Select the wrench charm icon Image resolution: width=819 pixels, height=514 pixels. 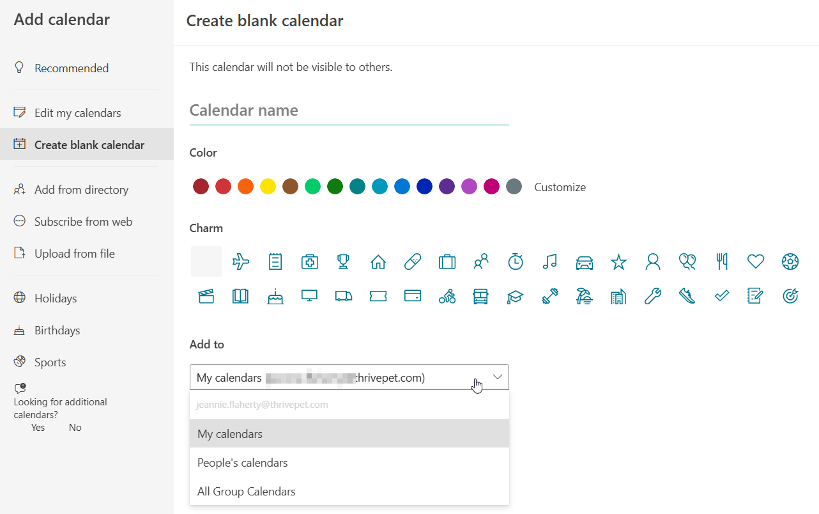tap(652, 296)
